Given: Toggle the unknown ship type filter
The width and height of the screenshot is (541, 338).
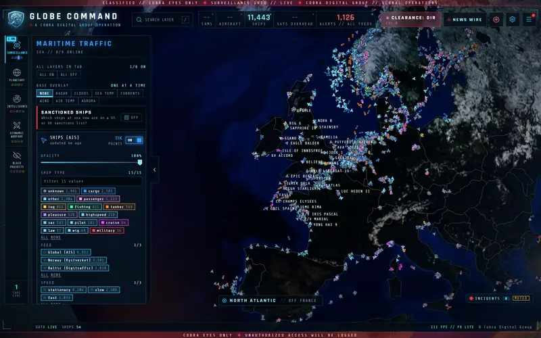Looking at the screenshot, I should coord(60,191).
